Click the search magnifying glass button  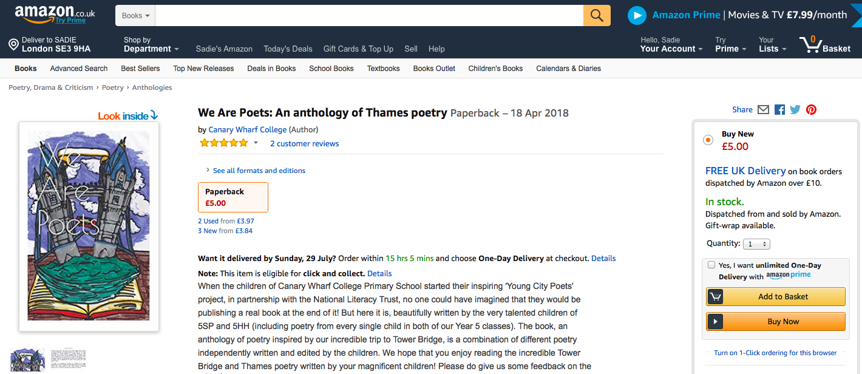click(x=597, y=15)
